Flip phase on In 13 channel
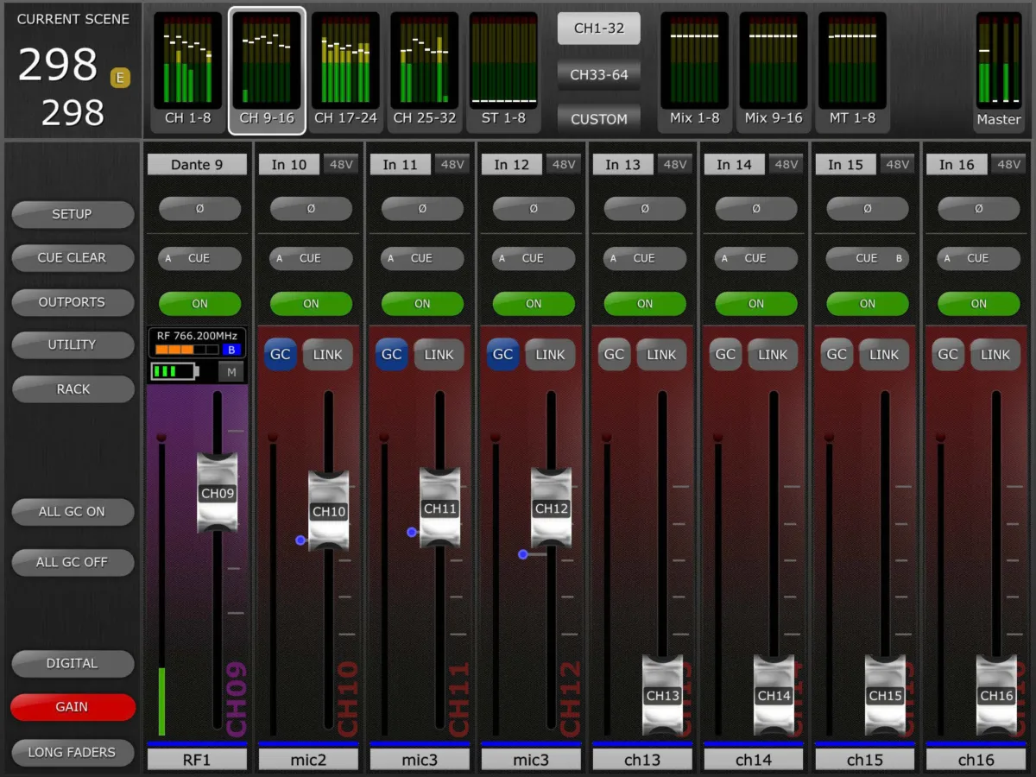The image size is (1036, 777). click(645, 208)
